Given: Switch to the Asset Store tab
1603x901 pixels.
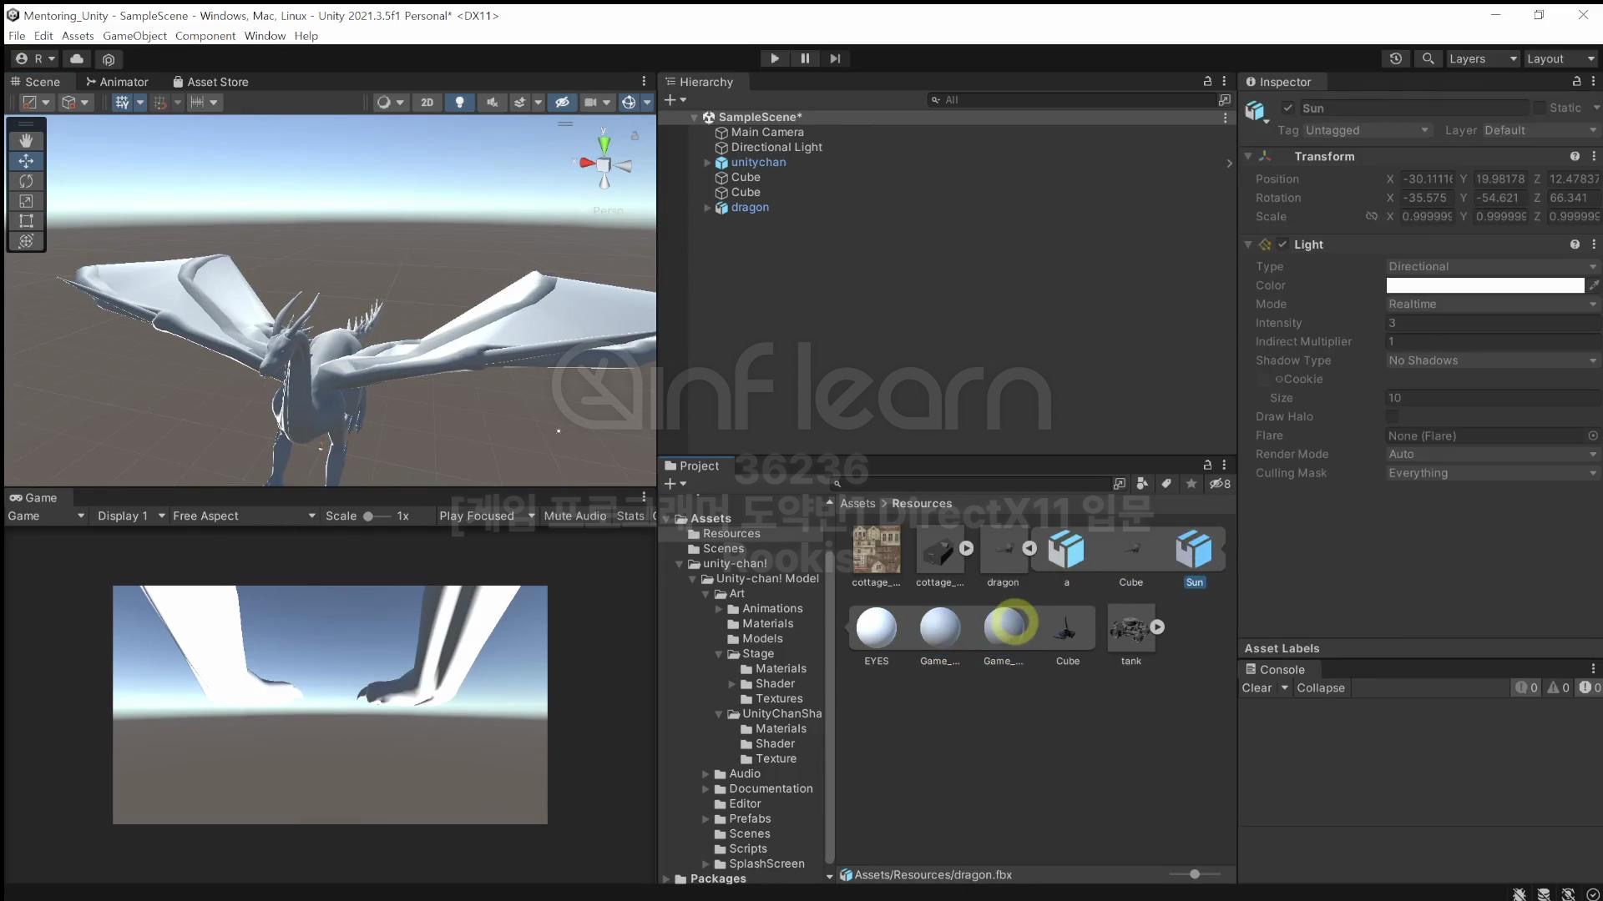Looking at the screenshot, I should [x=210, y=82].
